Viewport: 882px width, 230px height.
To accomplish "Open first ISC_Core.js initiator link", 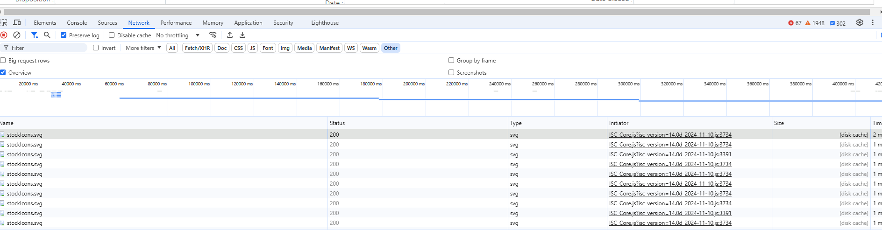I will 670,135.
